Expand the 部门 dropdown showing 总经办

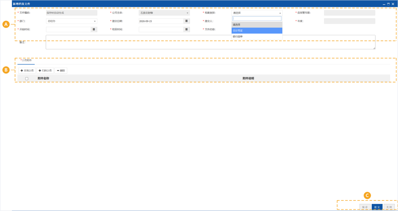coord(72,21)
